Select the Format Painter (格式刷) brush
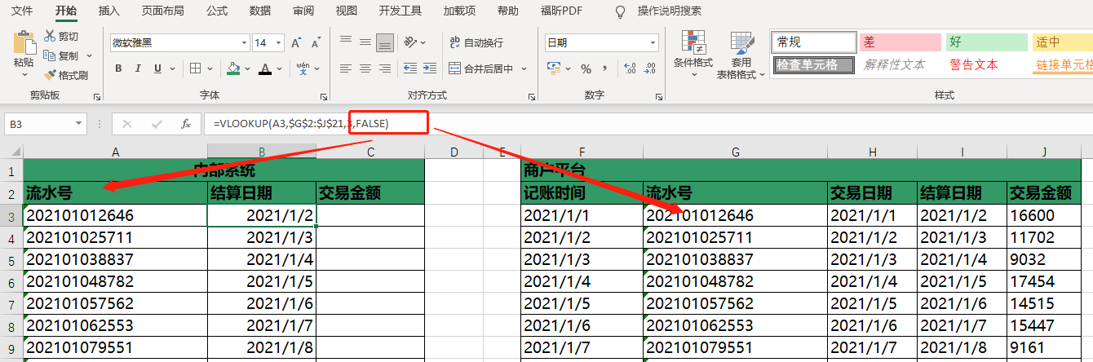1093x362 pixels. [x=50, y=75]
